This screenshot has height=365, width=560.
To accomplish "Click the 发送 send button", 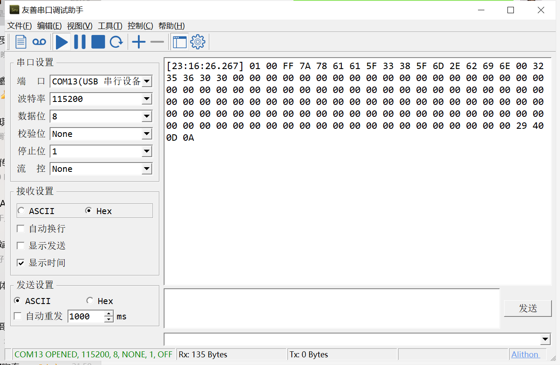I will [528, 308].
